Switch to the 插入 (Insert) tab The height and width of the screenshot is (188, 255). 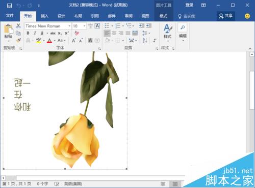tap(44, 16)
